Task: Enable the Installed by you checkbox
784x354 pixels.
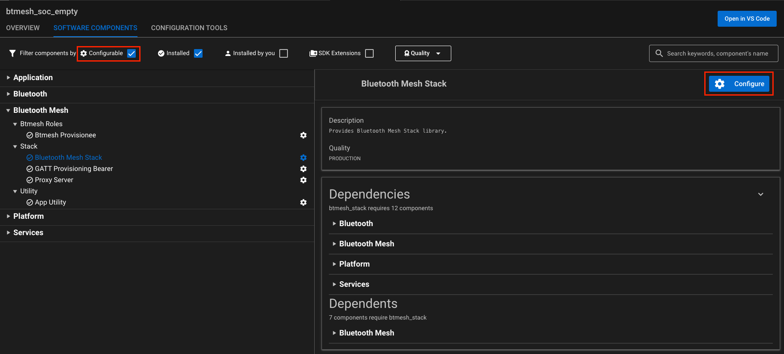Action: tap(284, 53)
